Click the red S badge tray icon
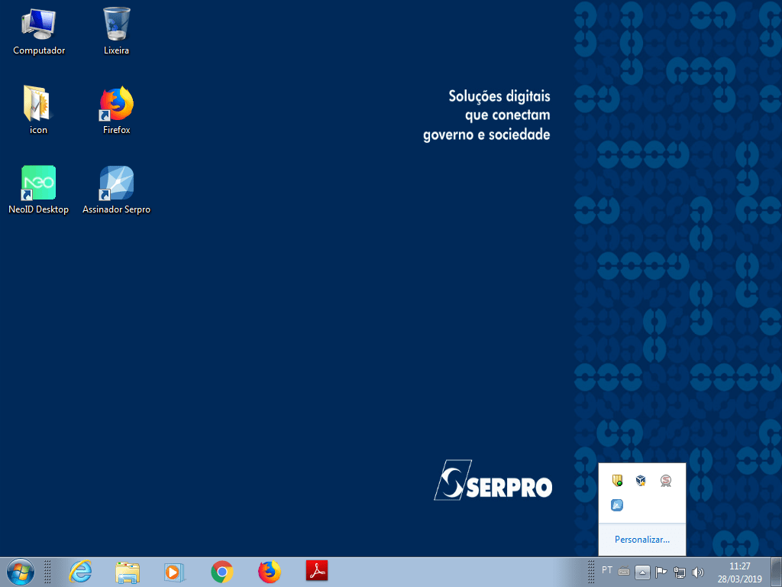782x587 pixels. (665, 481)
